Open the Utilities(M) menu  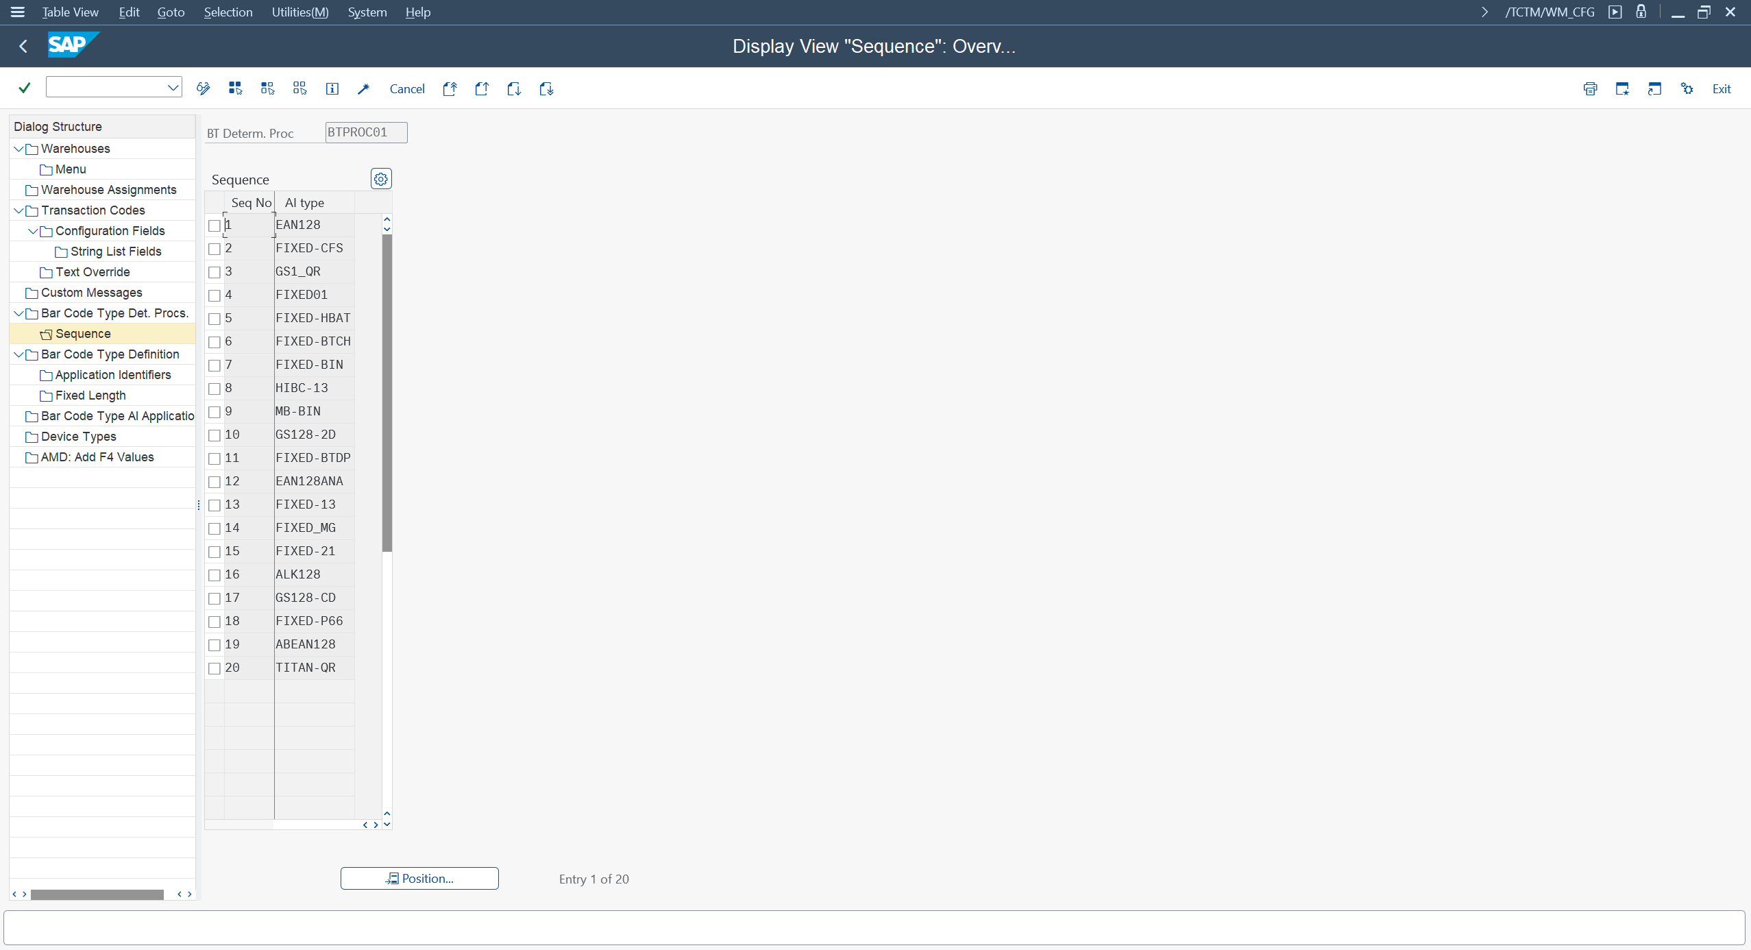[x=299, y=12]
